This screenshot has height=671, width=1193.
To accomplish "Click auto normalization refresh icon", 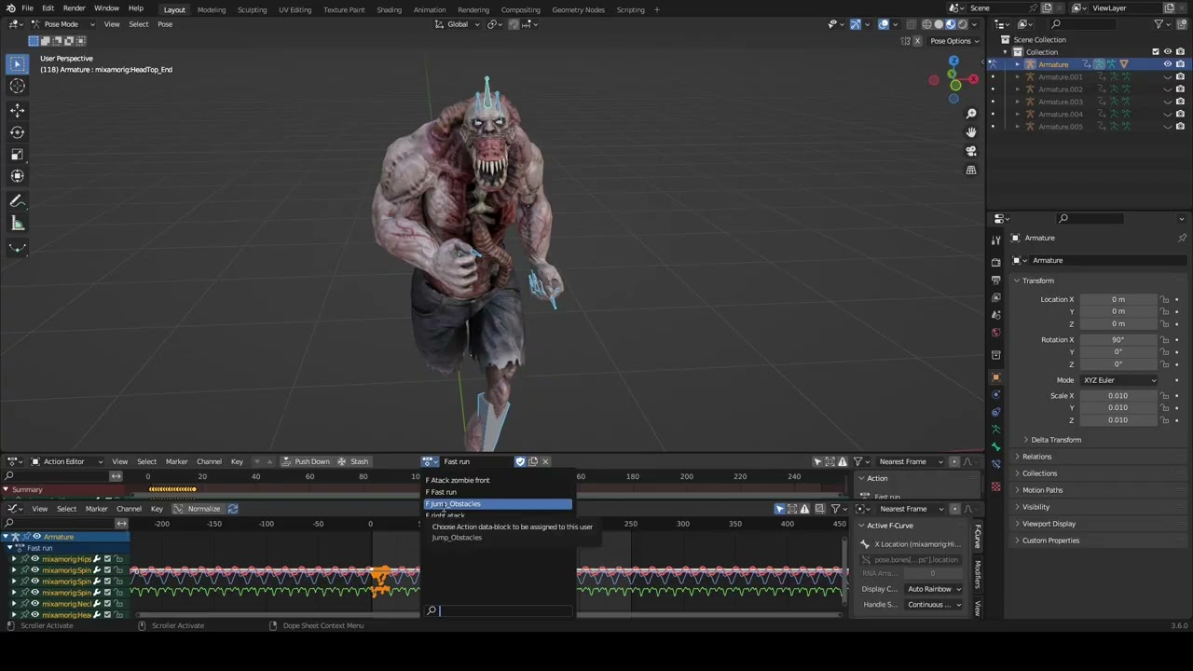I will pyautogui.click(x=233, y=509).
